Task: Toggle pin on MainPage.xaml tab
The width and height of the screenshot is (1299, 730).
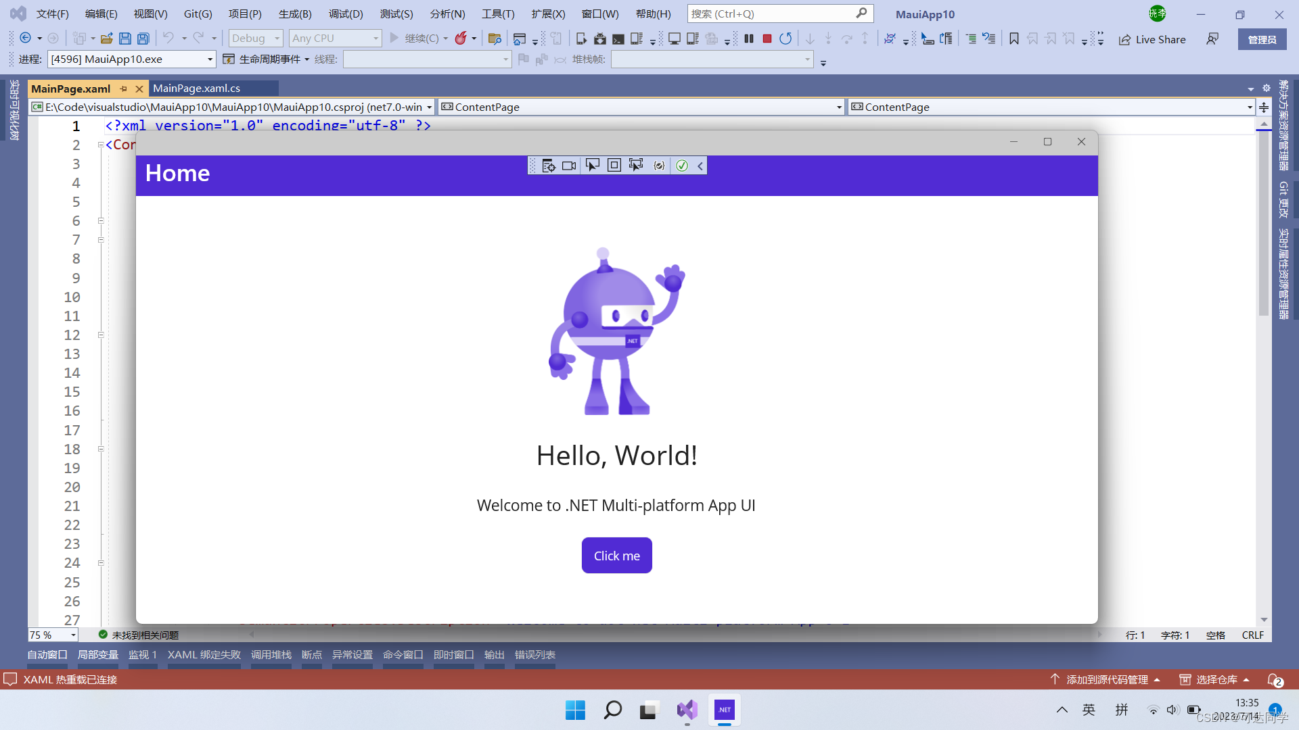Action: click(123, 89)
